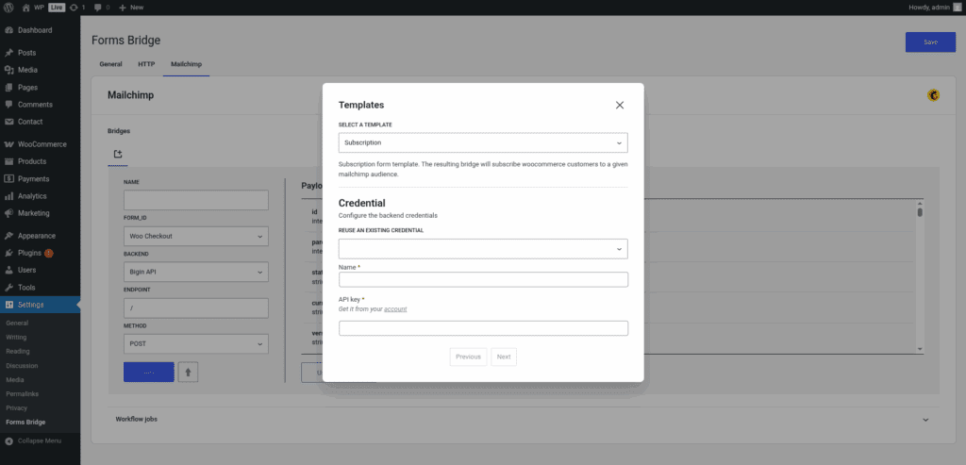Viewport: 966px width, 465px height.
Task: Open Forms Bridge settings submenu
Action: click(25, 422)
